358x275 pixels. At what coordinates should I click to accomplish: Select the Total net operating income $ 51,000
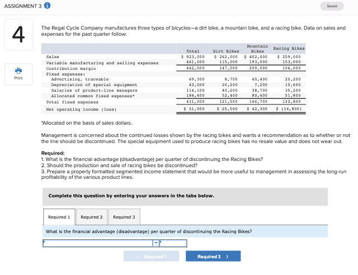194,109
